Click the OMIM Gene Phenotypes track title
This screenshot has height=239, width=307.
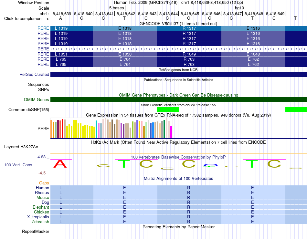[x=178, y=95]
